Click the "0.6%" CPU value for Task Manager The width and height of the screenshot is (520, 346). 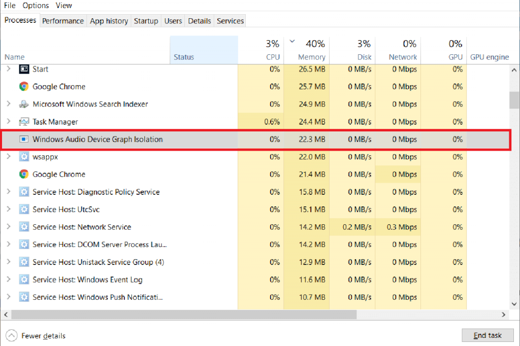(x=272, y=122)
